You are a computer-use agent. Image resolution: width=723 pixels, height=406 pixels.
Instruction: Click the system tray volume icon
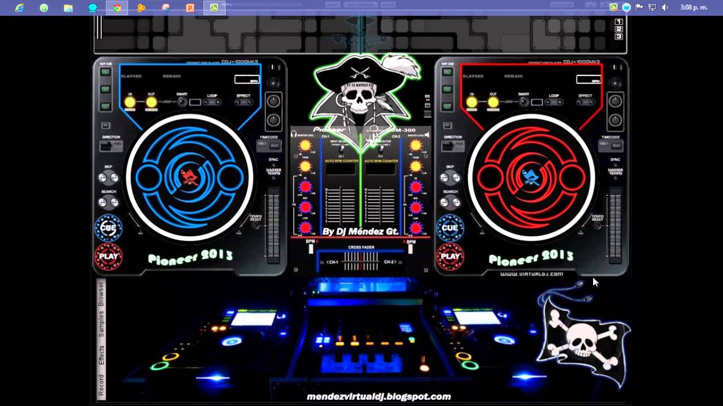click(665, 7)
